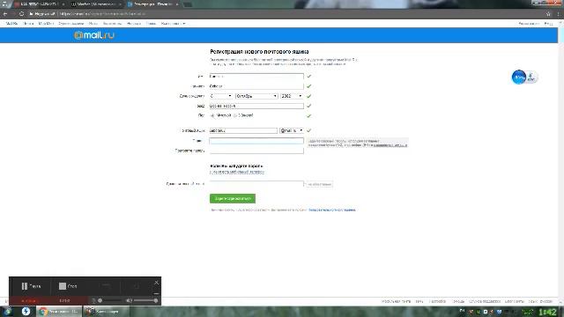This screenshot has width=564, height=317.
Task: Open the blue lightning taskbar icon
Action: coord(26,311)
